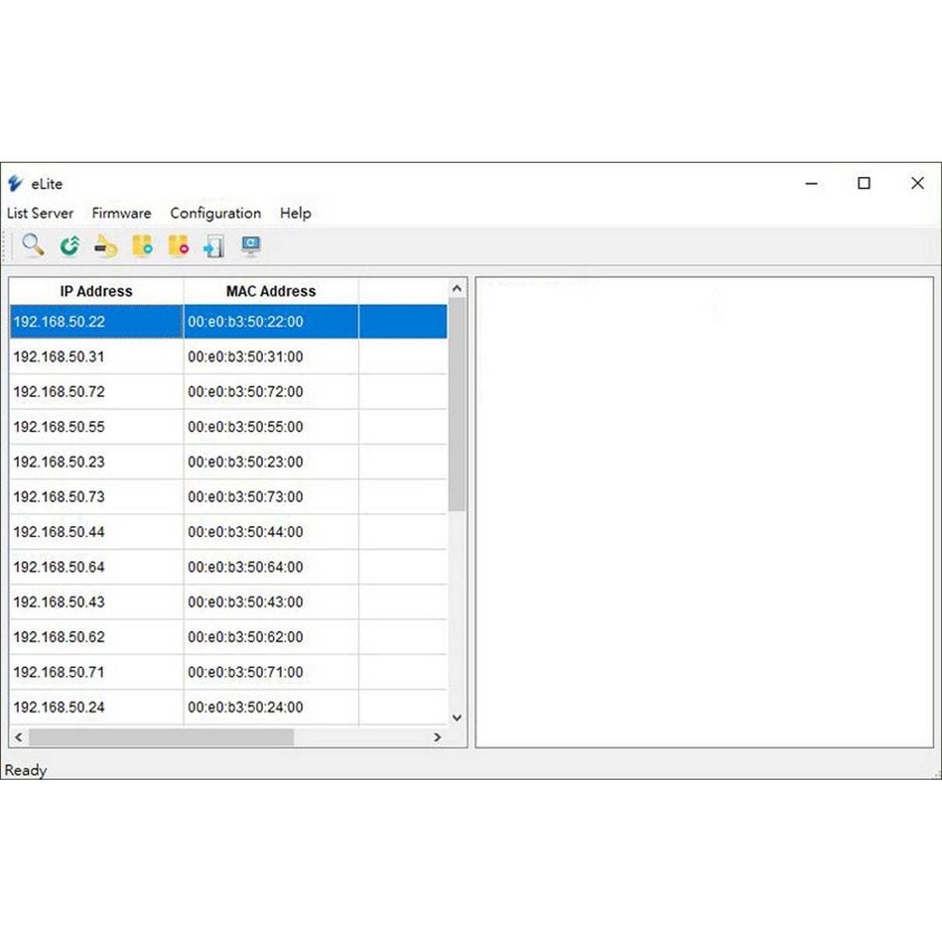
Task: Click the package icon with blue badge
Action: [x=142, y=246]
